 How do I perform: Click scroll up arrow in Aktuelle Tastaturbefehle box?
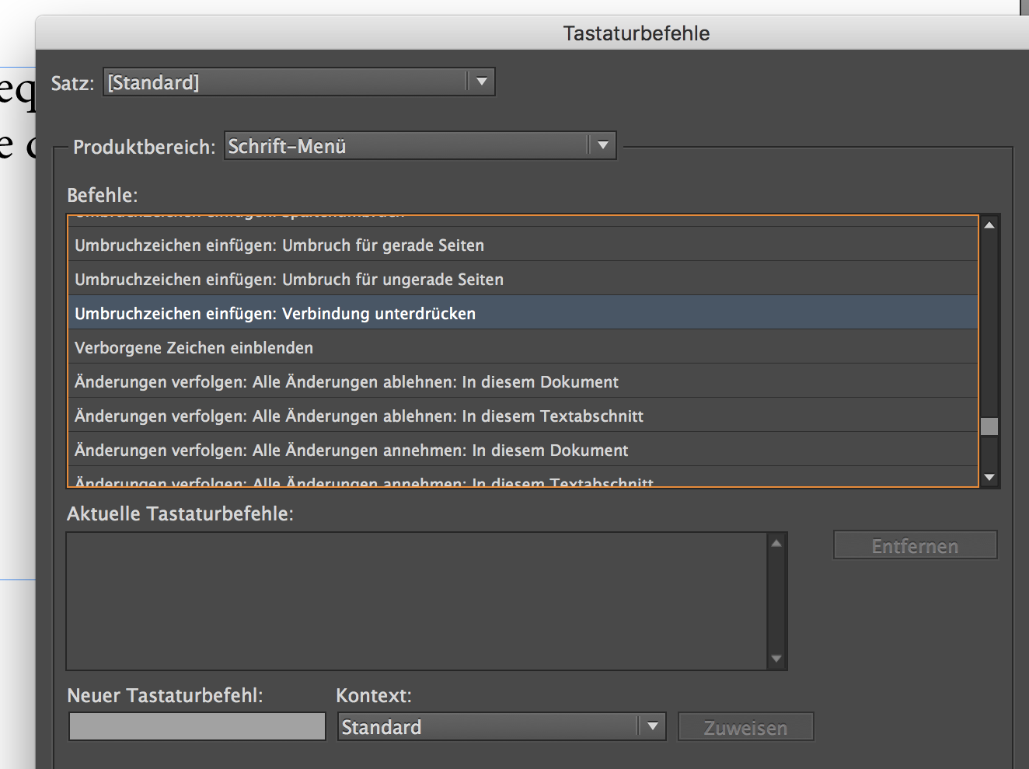tap(776, 543)
